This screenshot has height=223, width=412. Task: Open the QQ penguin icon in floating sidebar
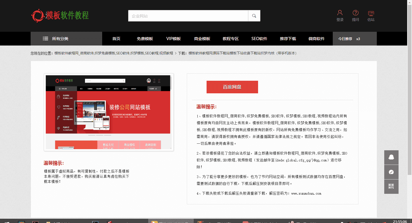(391, 157)
